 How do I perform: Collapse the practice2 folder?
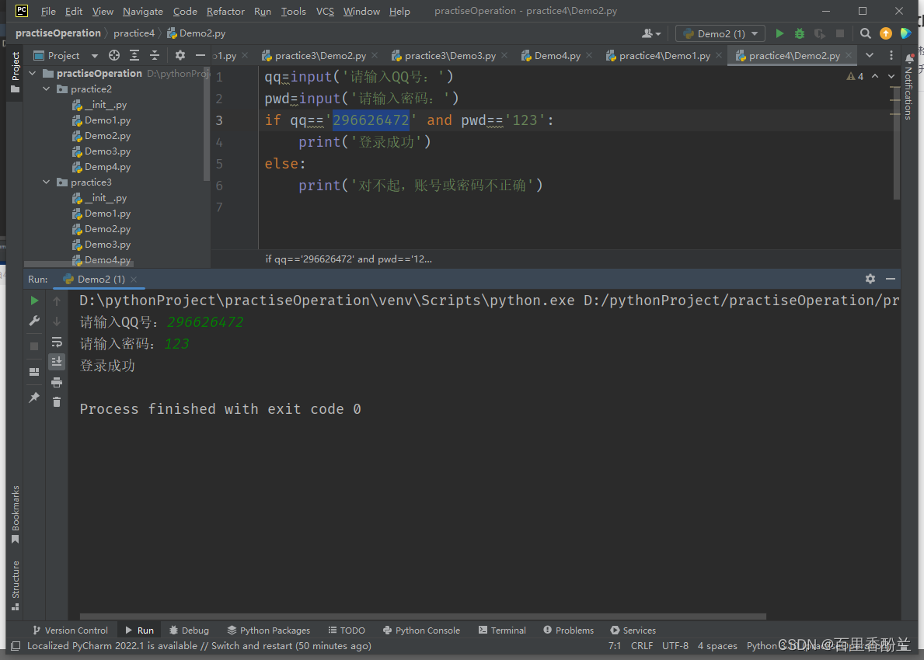47,89
